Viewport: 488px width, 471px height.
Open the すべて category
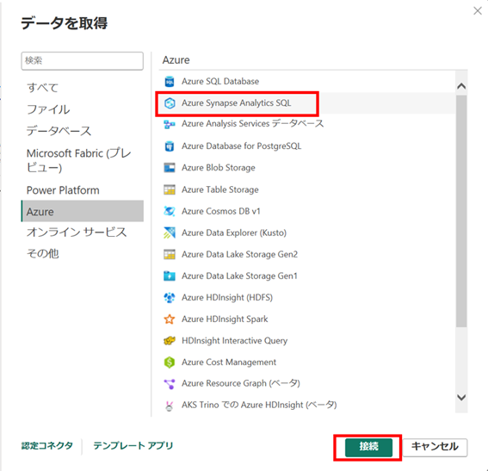coord(43,88)
